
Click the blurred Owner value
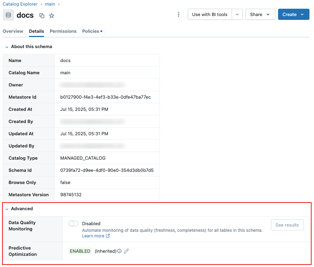[x=92, y=85]
